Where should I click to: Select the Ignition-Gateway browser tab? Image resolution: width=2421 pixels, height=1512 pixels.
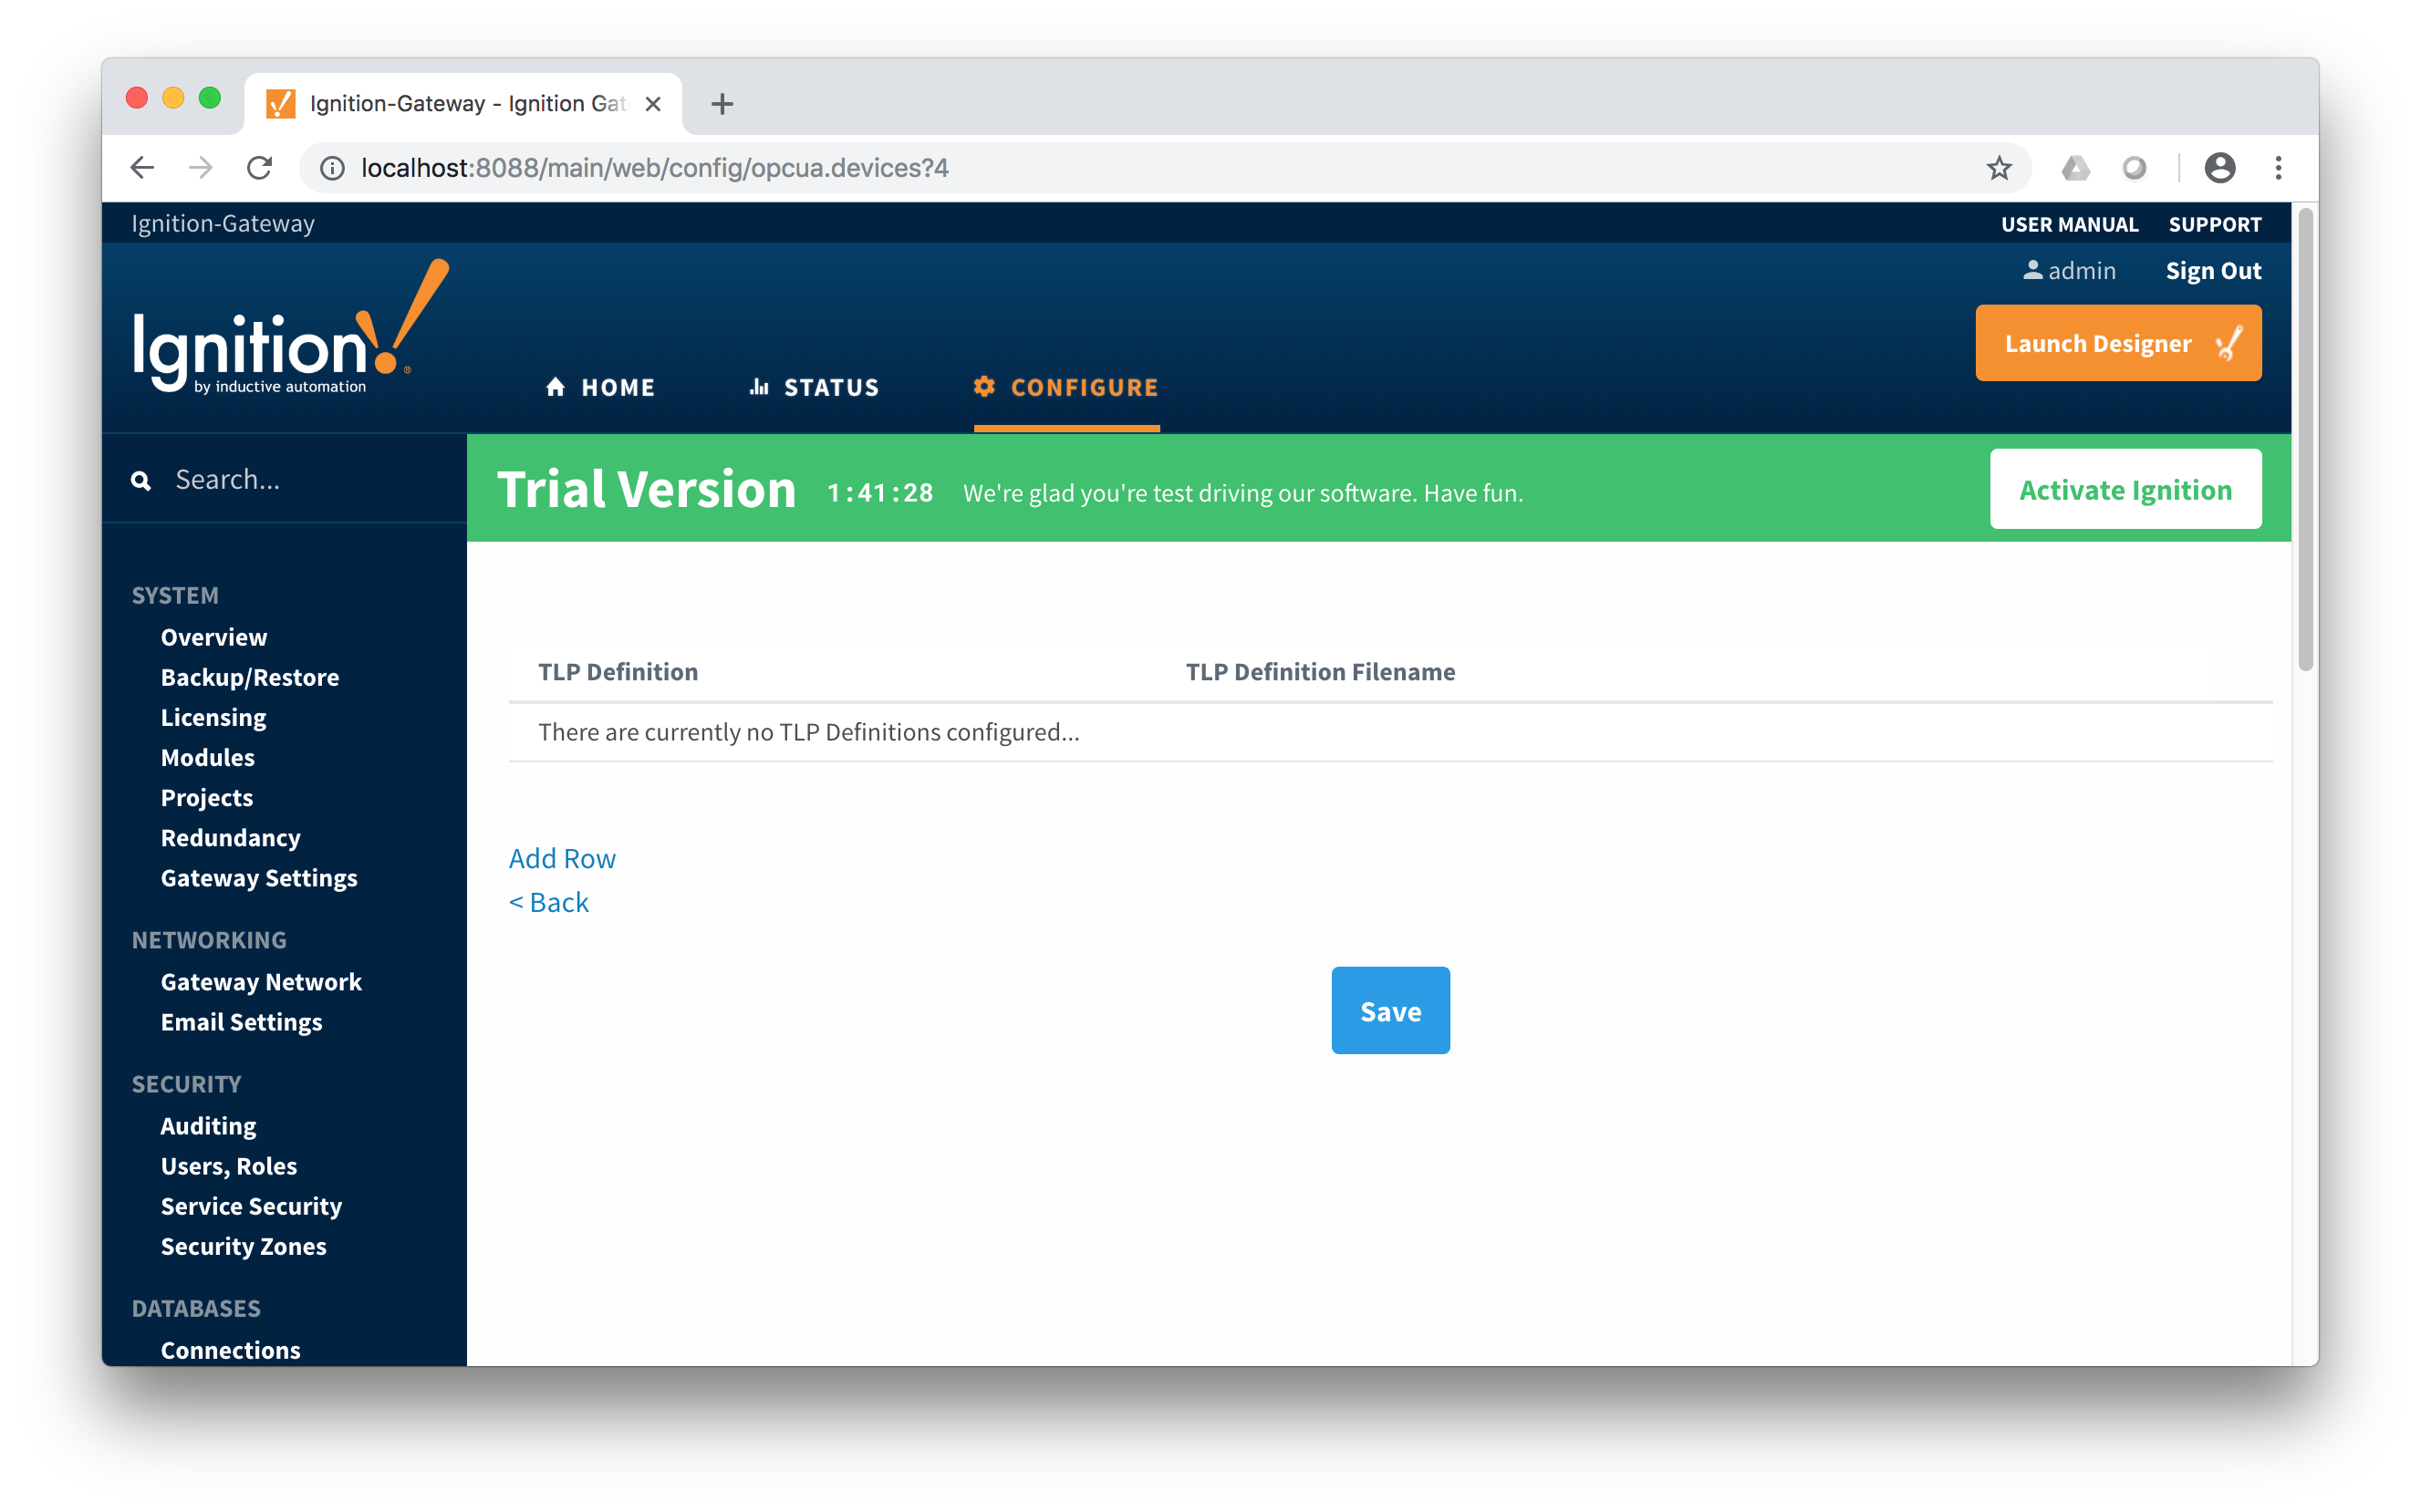[463, 103]
